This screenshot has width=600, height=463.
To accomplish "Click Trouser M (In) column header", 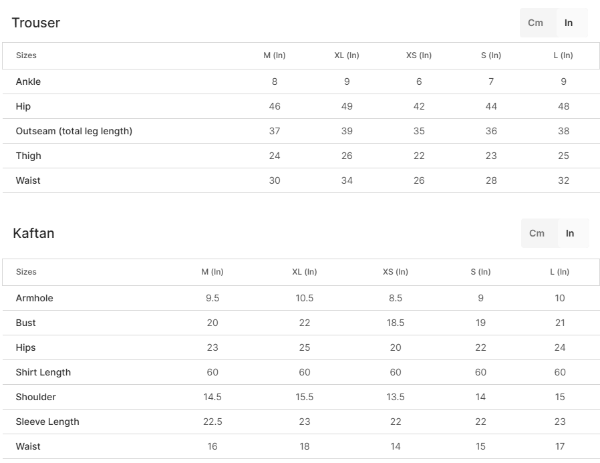I will click(275, 55).
